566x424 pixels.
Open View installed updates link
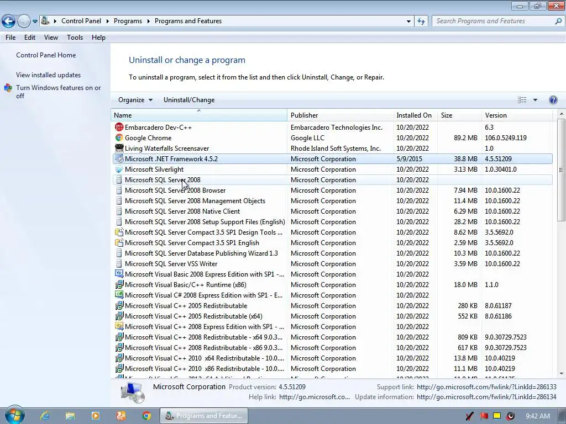point(49,75)
